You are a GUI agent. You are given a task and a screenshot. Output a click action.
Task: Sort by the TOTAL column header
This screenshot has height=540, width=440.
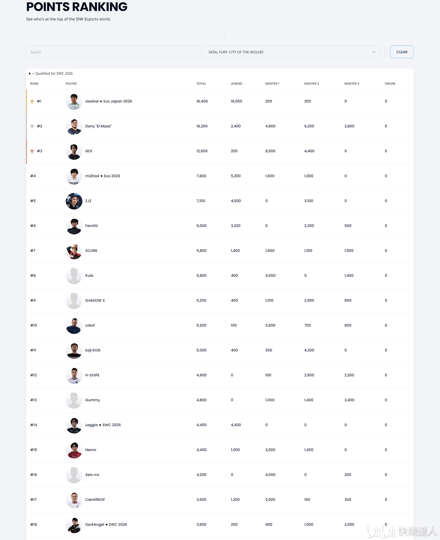pos(201,84)
